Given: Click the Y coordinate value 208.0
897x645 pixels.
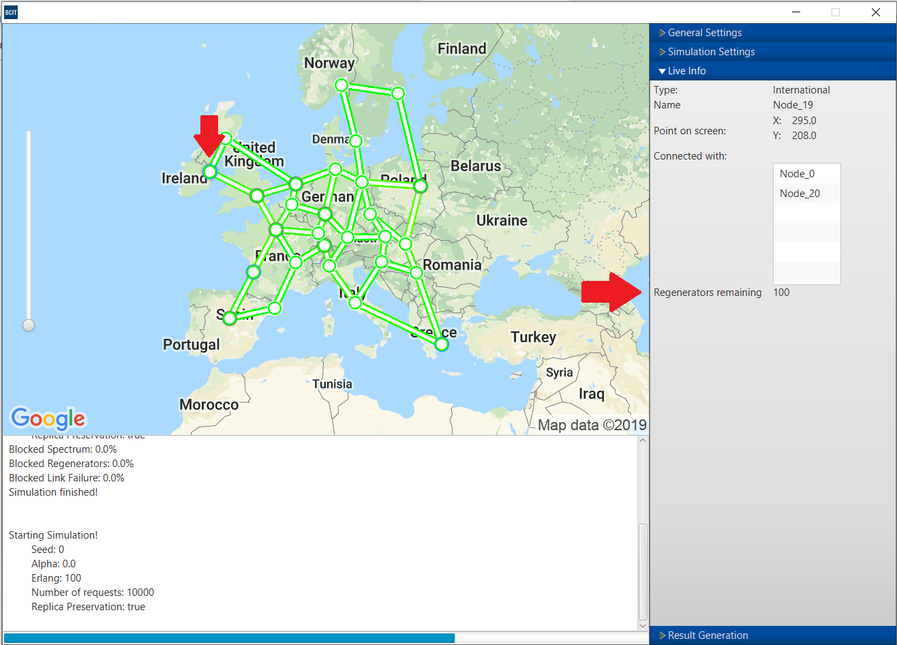Looking at the screenshot, I should coord(804,136).
